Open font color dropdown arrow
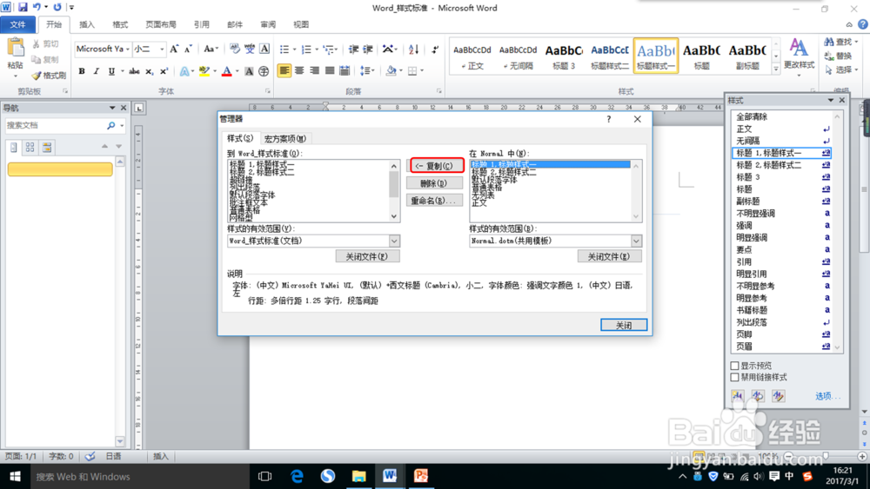 tap(237, 71)
